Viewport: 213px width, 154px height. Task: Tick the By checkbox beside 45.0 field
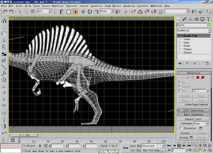[x=180, y=90]
